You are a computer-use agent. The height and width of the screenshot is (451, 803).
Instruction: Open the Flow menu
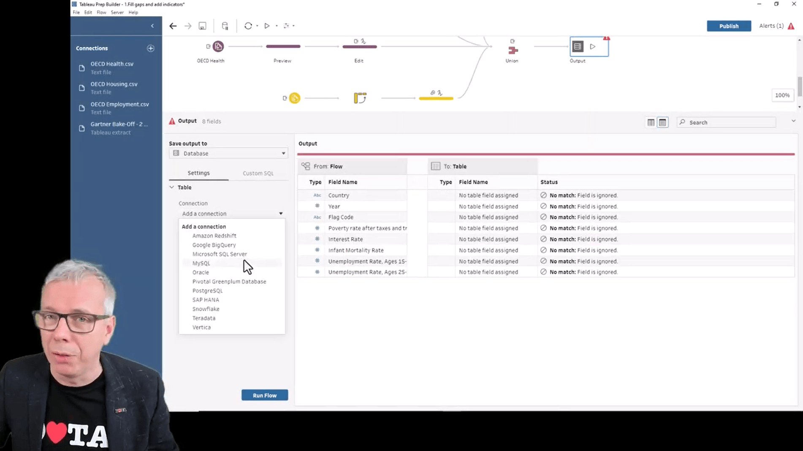click(101, 12)
